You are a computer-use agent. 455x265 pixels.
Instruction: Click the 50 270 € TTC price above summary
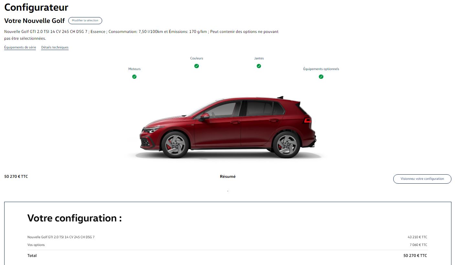pos(16,177)
